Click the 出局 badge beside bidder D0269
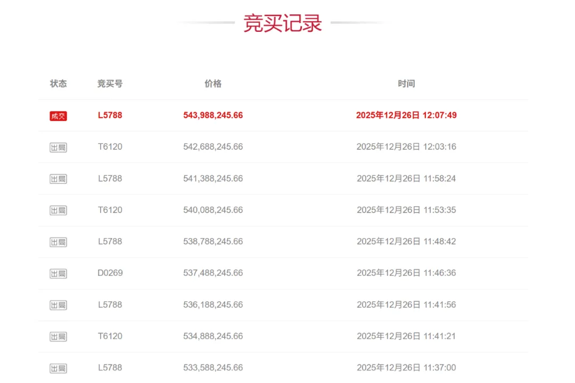Image resolution: width=575 pixels, height=383 pixels. coord(59,274)
